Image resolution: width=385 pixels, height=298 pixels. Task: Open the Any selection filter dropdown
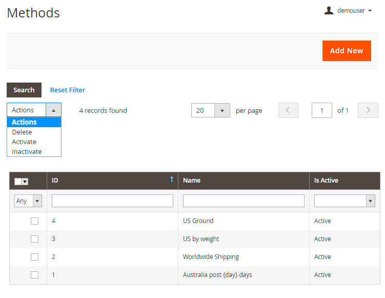point(37,201)
